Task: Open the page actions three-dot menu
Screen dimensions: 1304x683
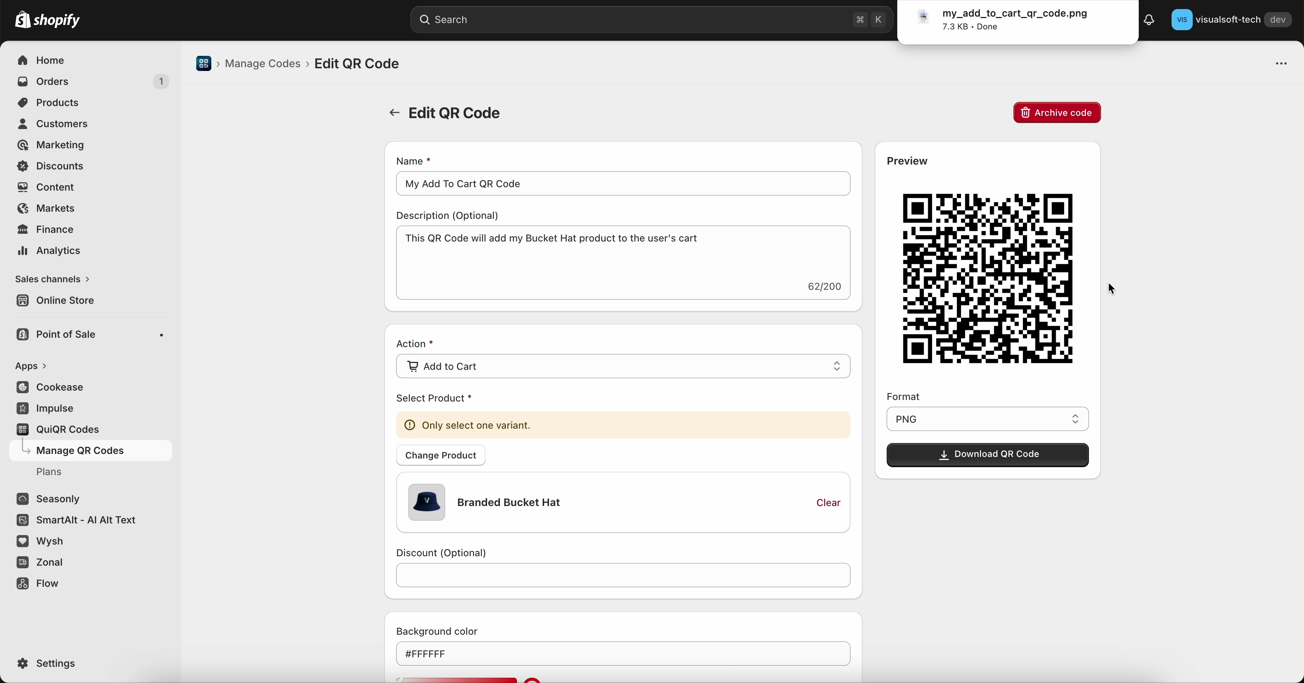Action: tap(1281, 64)
